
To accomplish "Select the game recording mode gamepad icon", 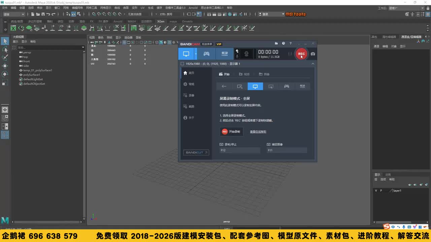I will coord(206,54).
